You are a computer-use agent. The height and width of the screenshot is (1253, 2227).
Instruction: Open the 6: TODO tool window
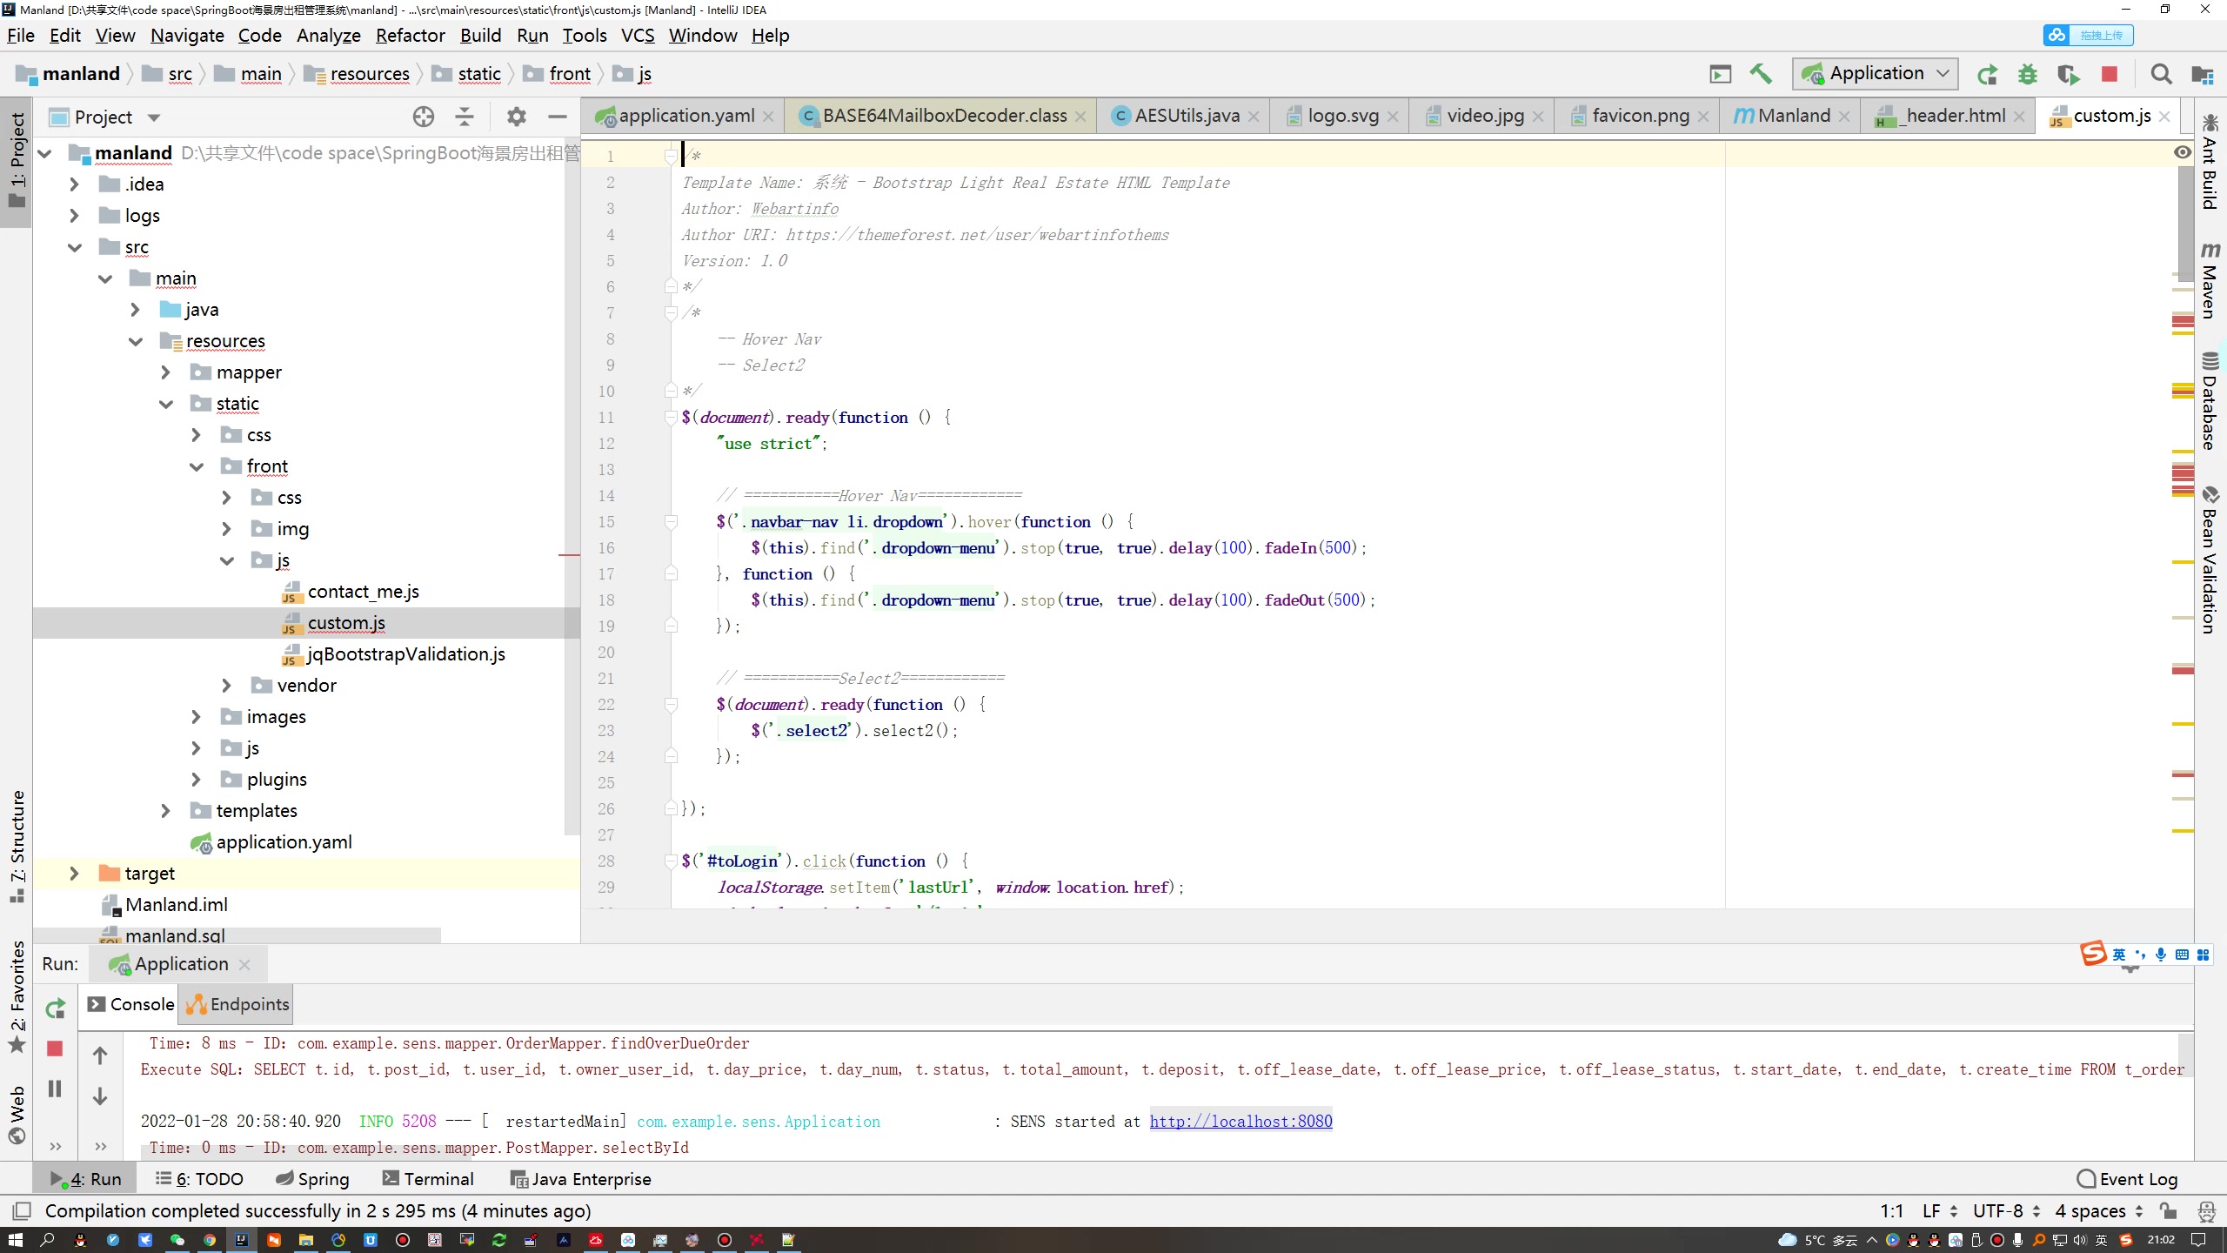pyautogui.click(x=199, y=1179)
